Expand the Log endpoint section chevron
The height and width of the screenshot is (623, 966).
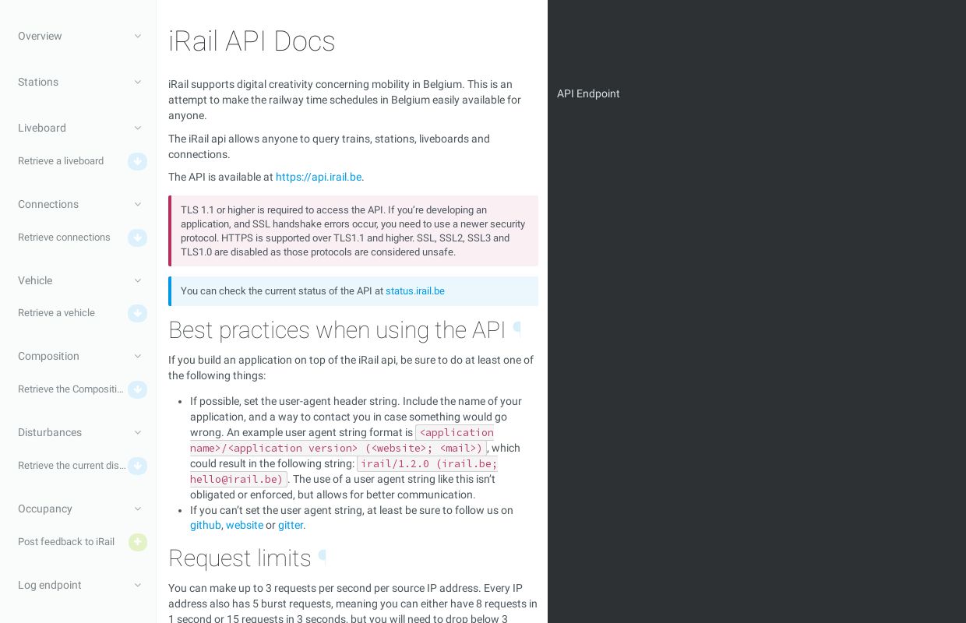click(x=138, y=585)
